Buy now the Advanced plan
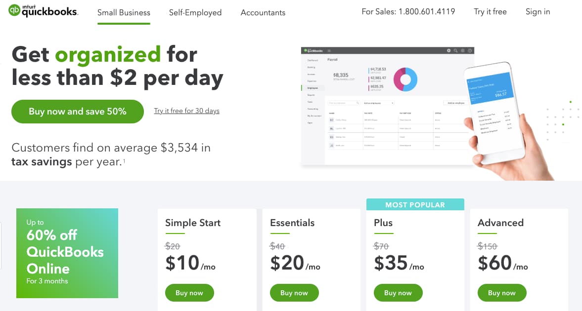The width and height of the screenshot is (582, 311). (502, 293)
